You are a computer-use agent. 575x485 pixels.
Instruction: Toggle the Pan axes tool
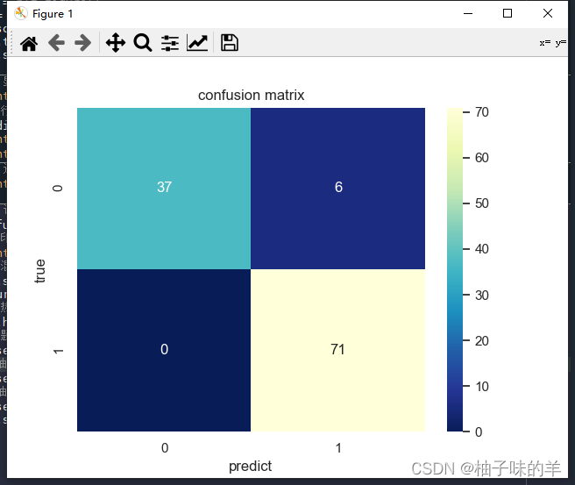(115, 43)
